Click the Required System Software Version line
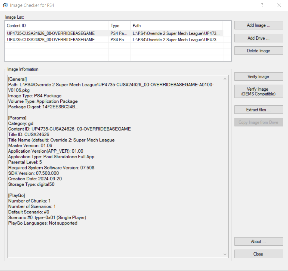 pyautogui.click(x=51, y=168)
